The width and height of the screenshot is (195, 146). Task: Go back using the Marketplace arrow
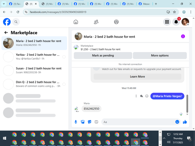(6, 32)
